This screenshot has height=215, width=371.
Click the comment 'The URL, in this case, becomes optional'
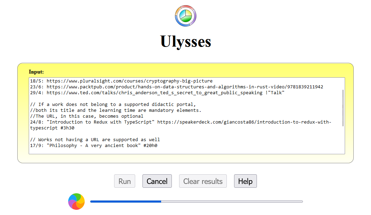point(86,116)
